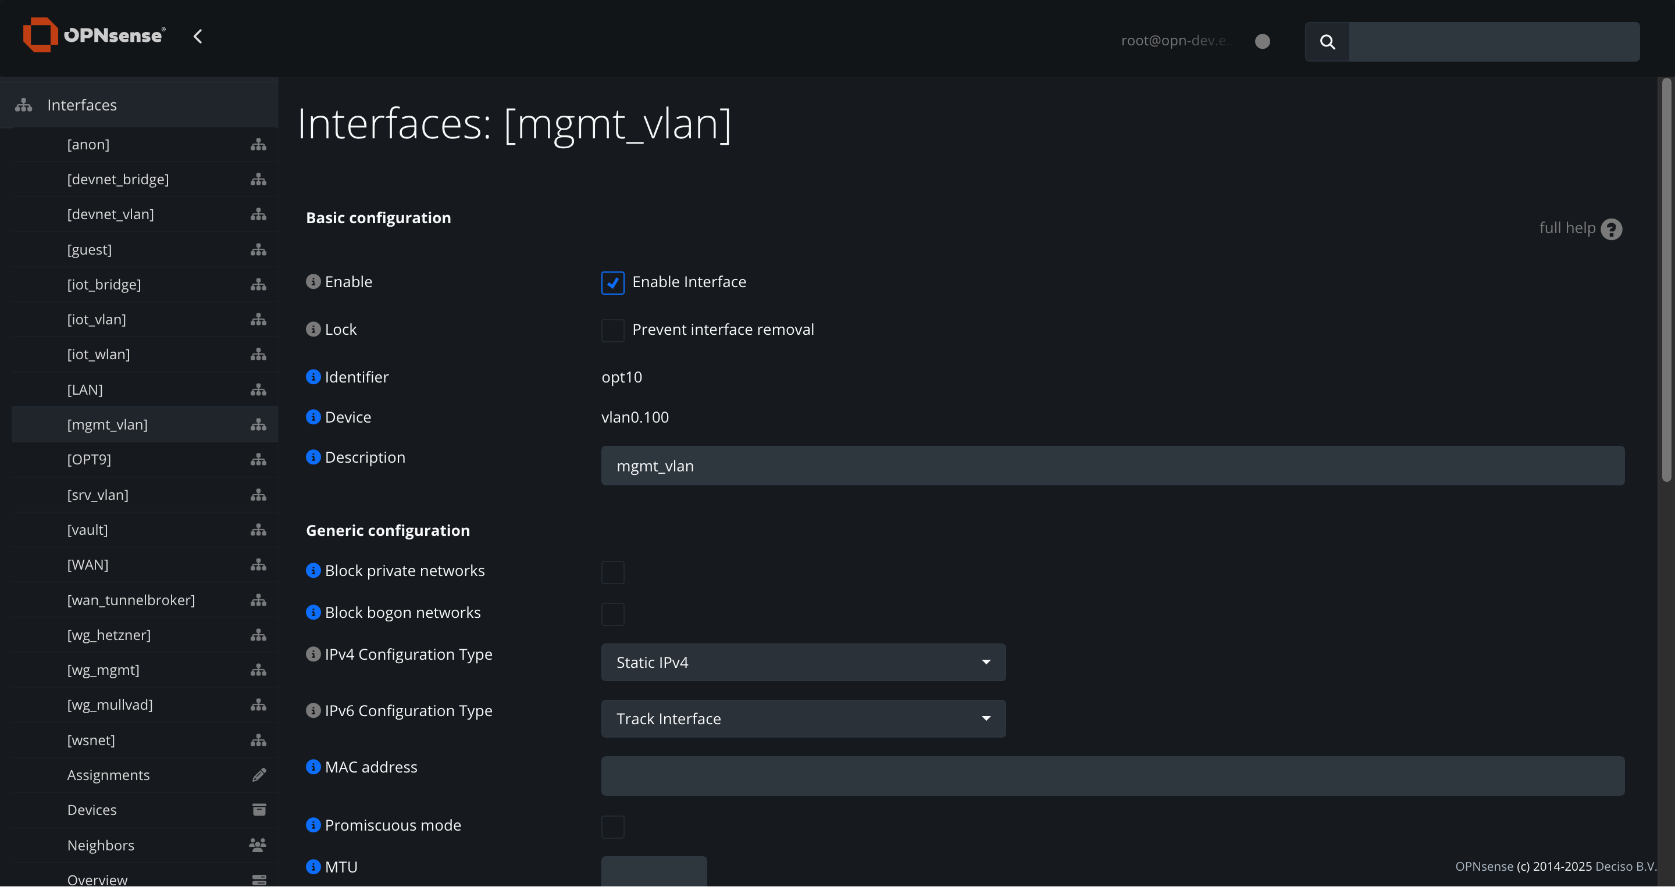Check Prevent interface removal checkbox
The height and width of the screenshot is (887, 1675).
coord(612,330)
